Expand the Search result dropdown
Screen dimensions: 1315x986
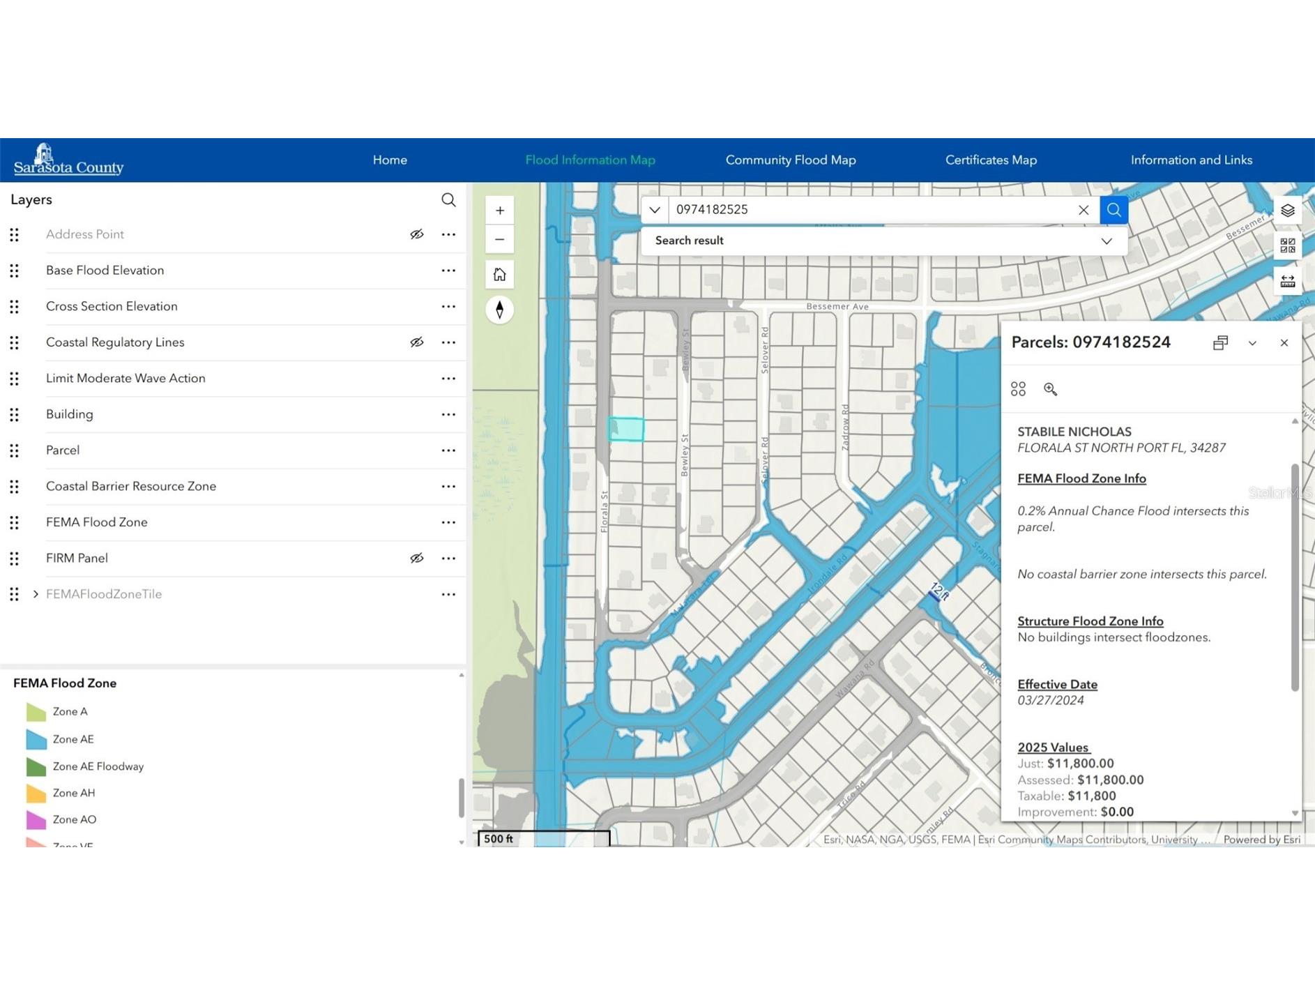[1106, 241]
